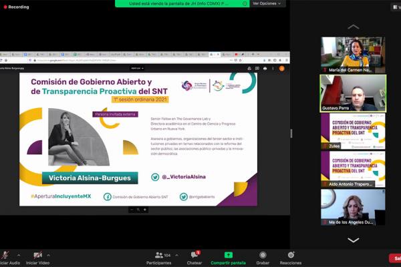The image size is (401, 267).
Task: Click add comment icon in Drive viewer
Action: pyautogui.click(x=257, y=69)
